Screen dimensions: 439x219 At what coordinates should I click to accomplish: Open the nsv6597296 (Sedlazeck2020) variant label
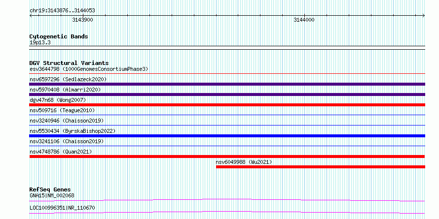tap(68, 79)
